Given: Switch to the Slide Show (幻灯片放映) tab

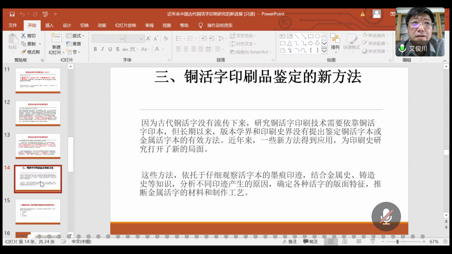Looking at the screenshot, I should 125,25.
